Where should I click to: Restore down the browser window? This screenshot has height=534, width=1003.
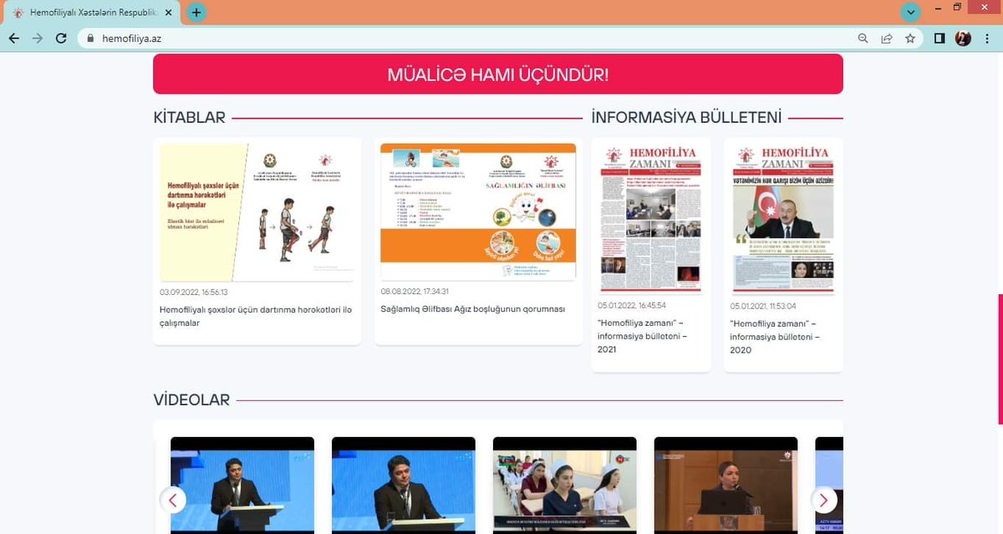958,7
